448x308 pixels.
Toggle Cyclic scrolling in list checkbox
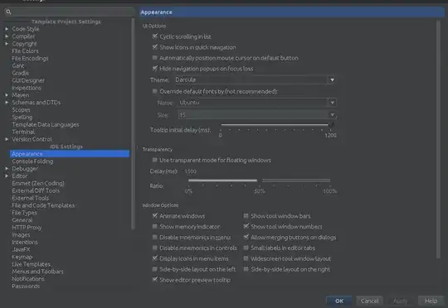155,36
